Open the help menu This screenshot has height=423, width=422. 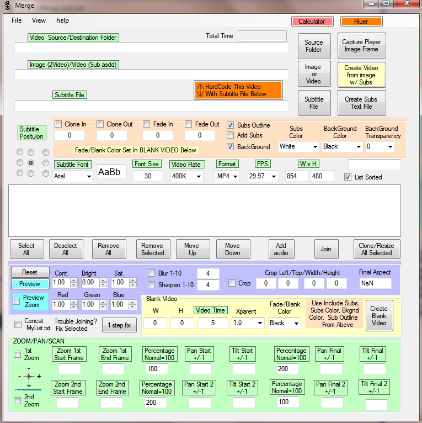(x=62, y=20)
